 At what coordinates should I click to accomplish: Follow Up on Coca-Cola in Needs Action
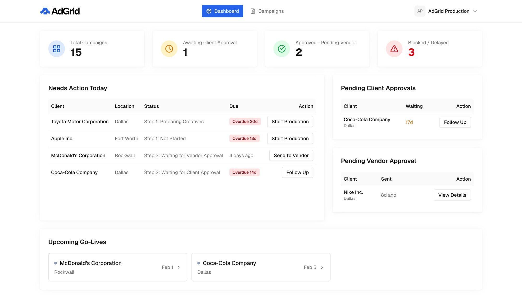pos(297,173)
